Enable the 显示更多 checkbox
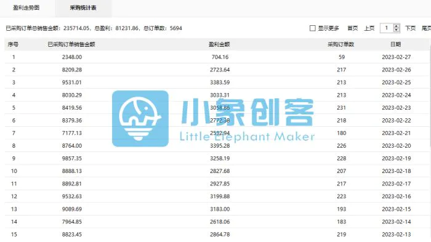431x242 pixels. tap(313, 28)
